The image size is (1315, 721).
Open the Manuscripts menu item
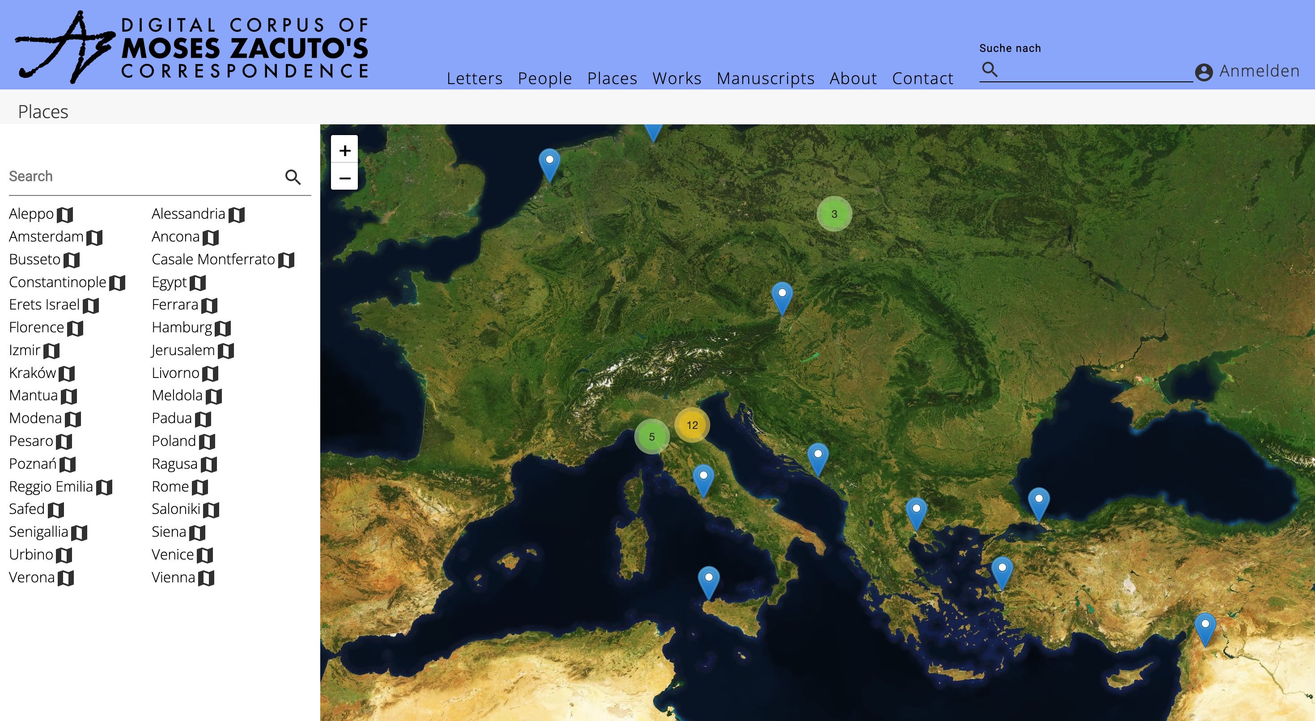click(x=765, y=78)
